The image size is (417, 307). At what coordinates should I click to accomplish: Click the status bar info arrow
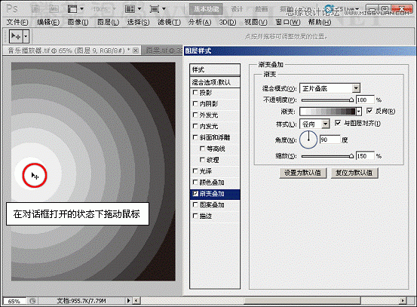click(129, 301)
